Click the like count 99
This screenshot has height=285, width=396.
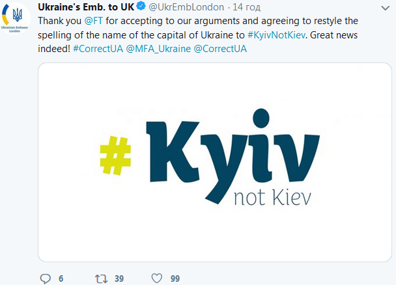(x=175, y=278)
